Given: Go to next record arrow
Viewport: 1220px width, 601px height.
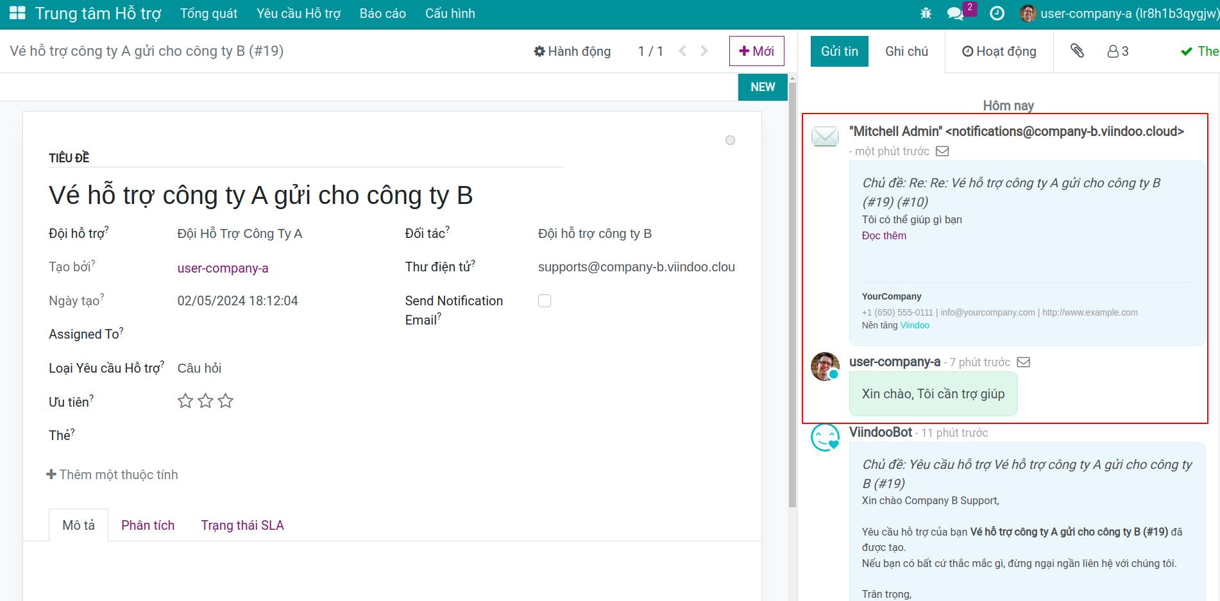Looking at the screenshot, I should click(704, 51).
